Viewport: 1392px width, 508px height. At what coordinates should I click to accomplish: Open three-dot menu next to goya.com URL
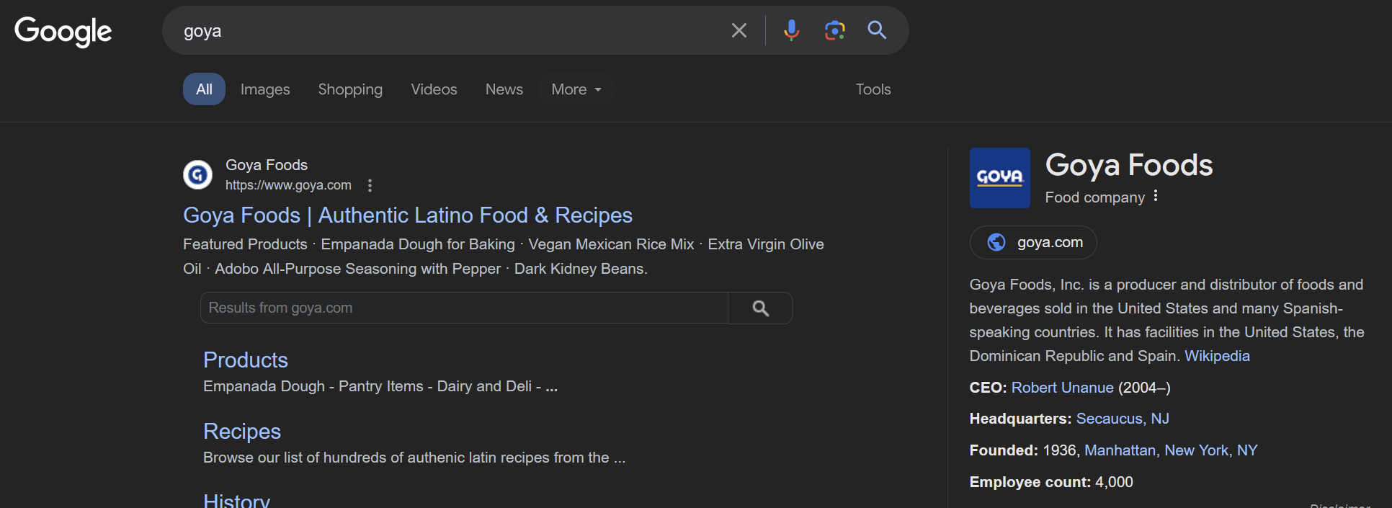point(370,185)
